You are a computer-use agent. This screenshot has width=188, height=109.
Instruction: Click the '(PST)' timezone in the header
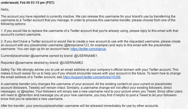tap(50, 3)
